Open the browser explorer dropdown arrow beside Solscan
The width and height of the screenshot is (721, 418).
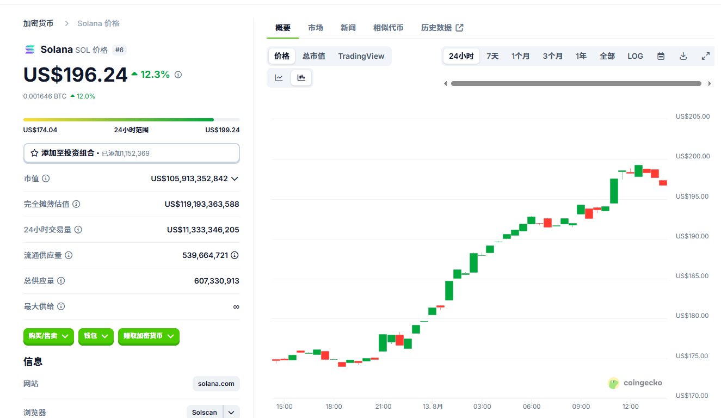[231, 413]
